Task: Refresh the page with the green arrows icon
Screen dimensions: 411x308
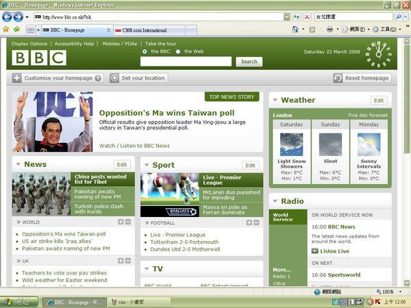Action: click(x=297, y=17)
